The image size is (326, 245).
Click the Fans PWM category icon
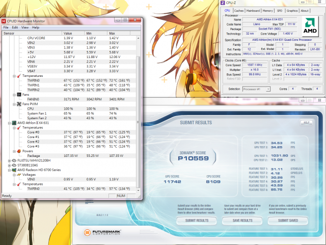click(19, 104)
